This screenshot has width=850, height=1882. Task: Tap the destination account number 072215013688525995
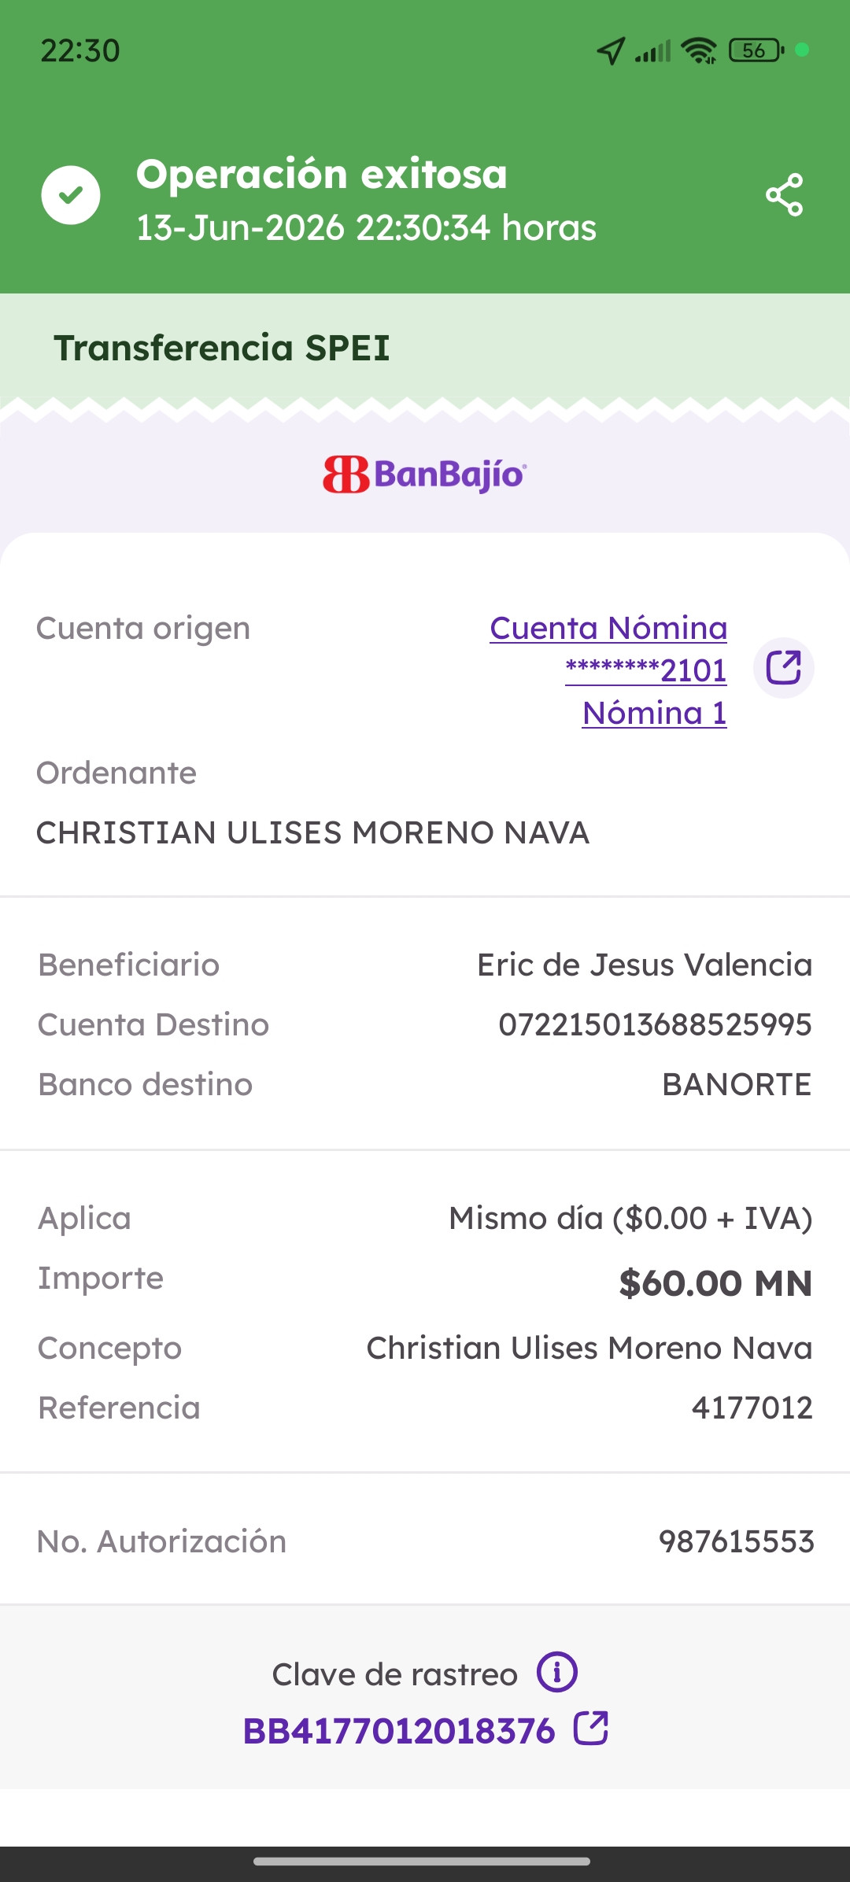655,1024
